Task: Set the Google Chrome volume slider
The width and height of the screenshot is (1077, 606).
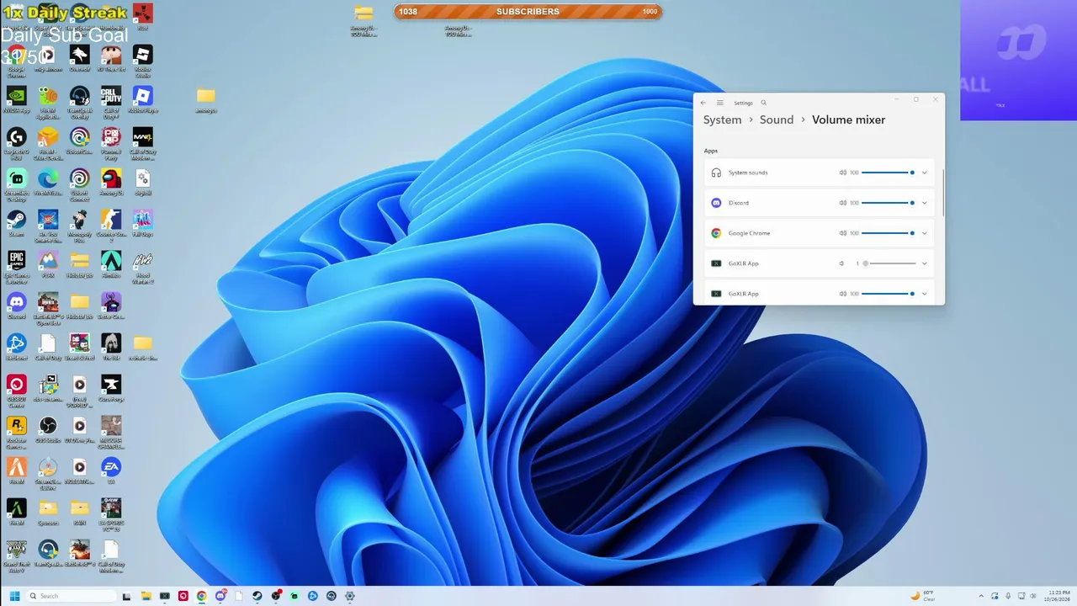Action: 889,233
